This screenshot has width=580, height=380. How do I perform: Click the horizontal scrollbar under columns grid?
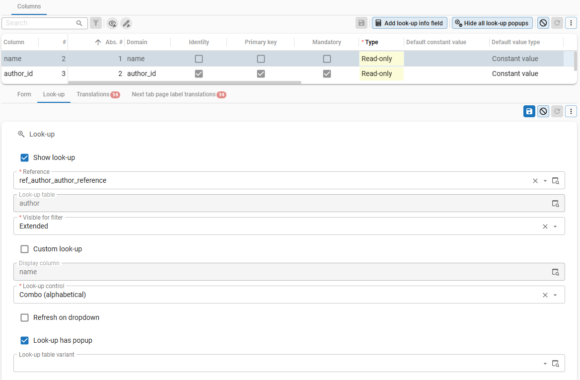184,82
